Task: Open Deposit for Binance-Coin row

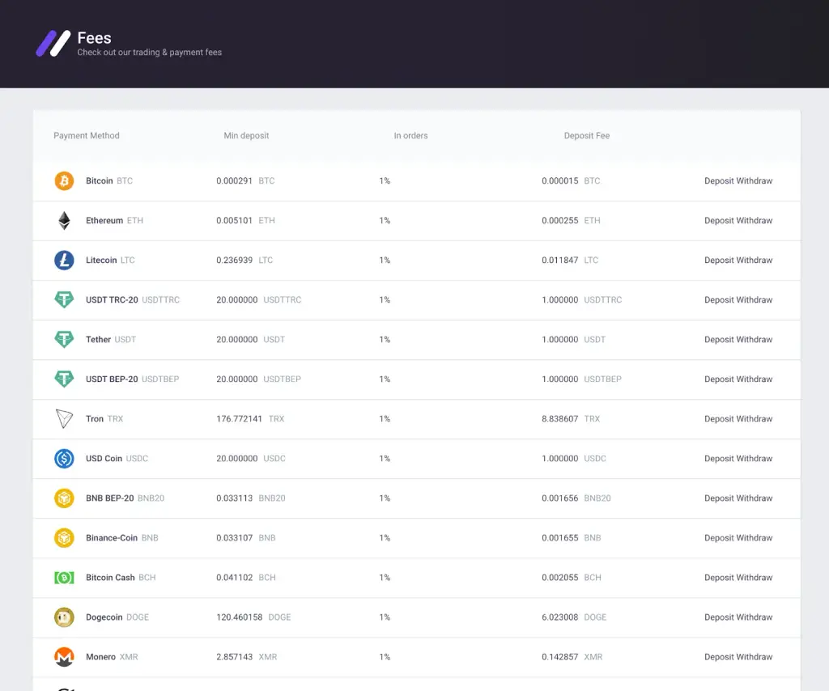Action: point(719,538)
